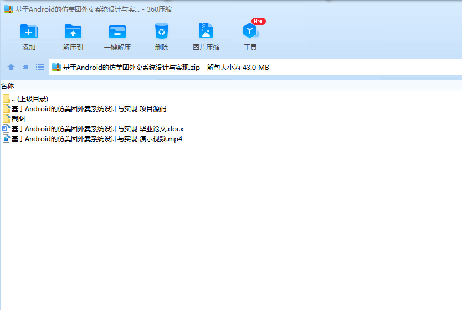
Task: Select the .. (上级目录) parent folder icon
Action: [6, 99]
